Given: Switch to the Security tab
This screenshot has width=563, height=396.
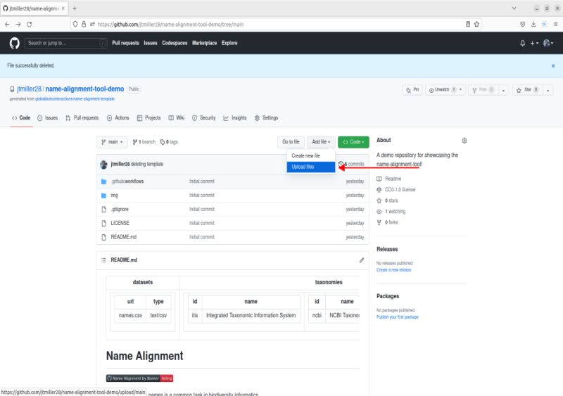Looking at the screenshot, I should click(203, 117).
